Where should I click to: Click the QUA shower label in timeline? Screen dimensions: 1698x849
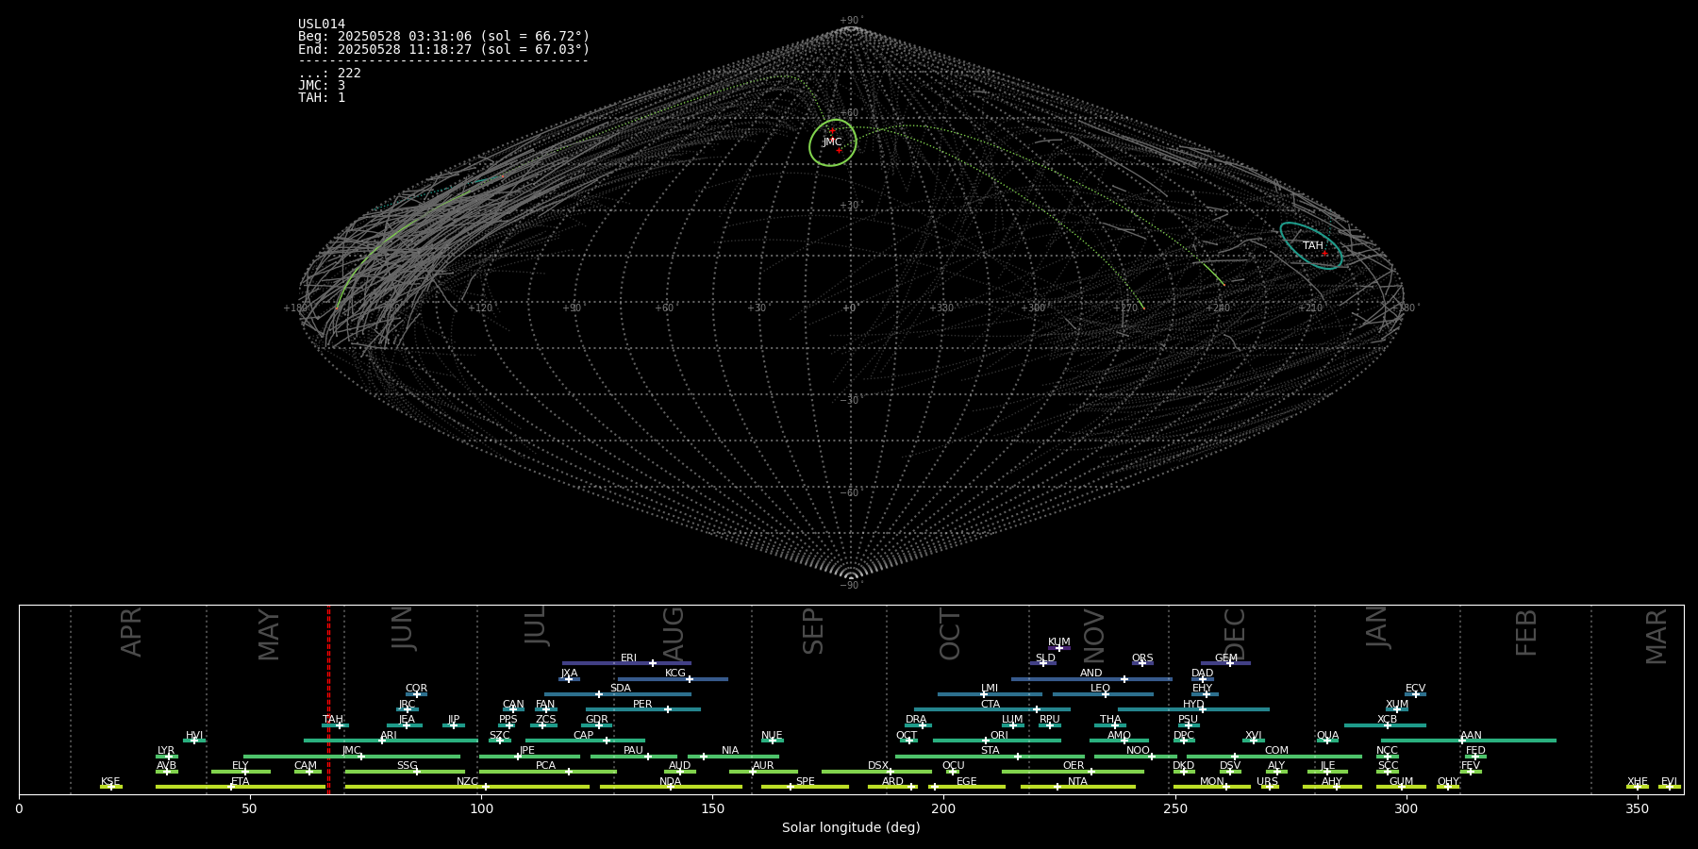pos(1327,736)
